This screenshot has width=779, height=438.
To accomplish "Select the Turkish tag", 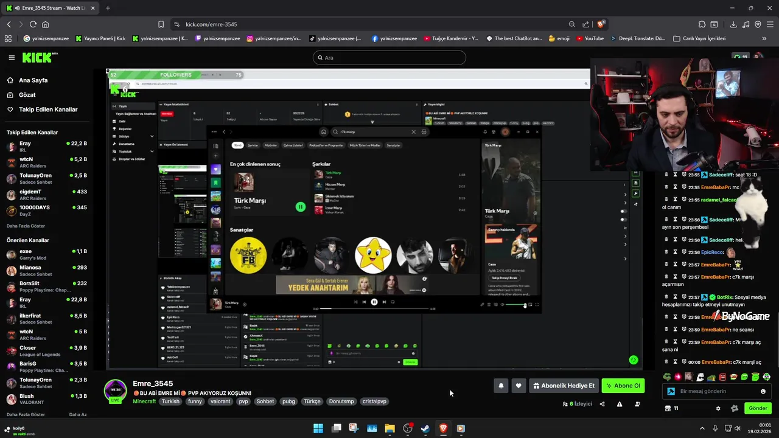I will (x=170, y=401).
